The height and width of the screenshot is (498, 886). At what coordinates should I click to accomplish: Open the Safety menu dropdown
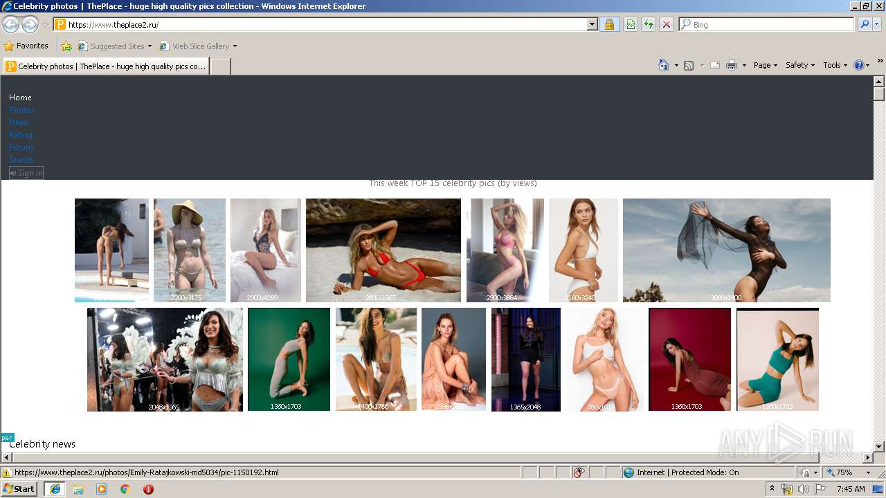tap(799, 65)
